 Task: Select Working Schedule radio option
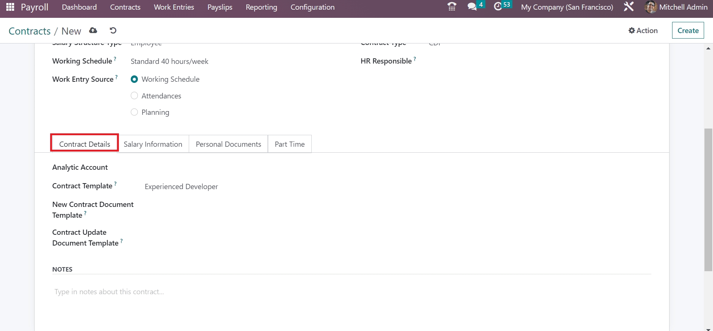135,79
